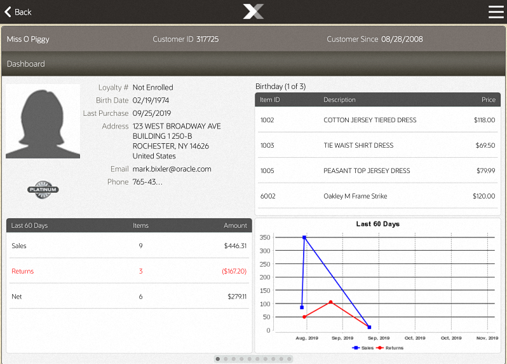
Task: Click red returns peak data point
Action: [330, 302]
